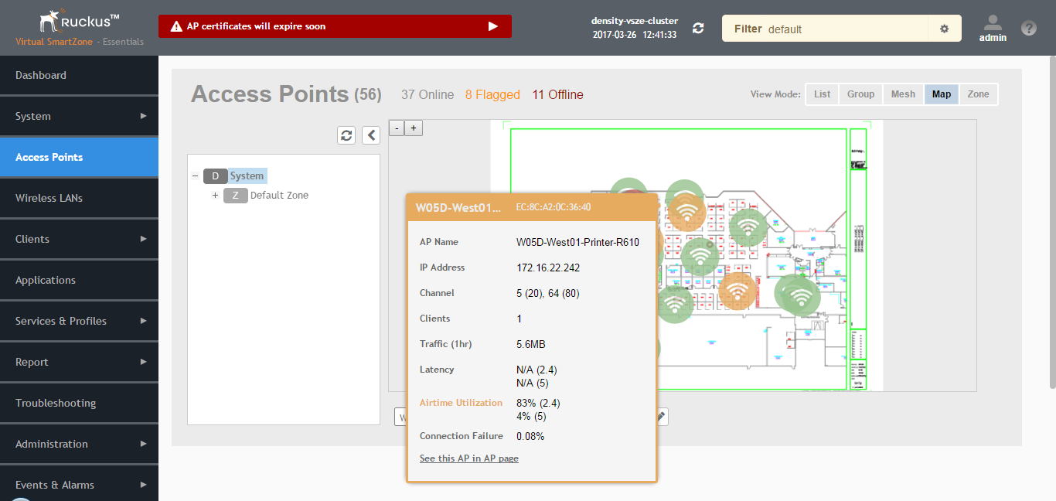This screenshot has width=1056, height=501.
Task: Collapse the System tree node
Action: click(195, 176)
